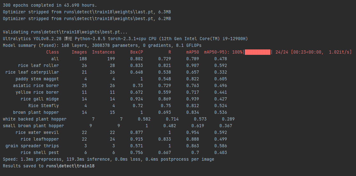Screen dimensions: 356x176
Task: Click the "Speed: 1.3ms preprocess" line
Action: coord(108,159)
